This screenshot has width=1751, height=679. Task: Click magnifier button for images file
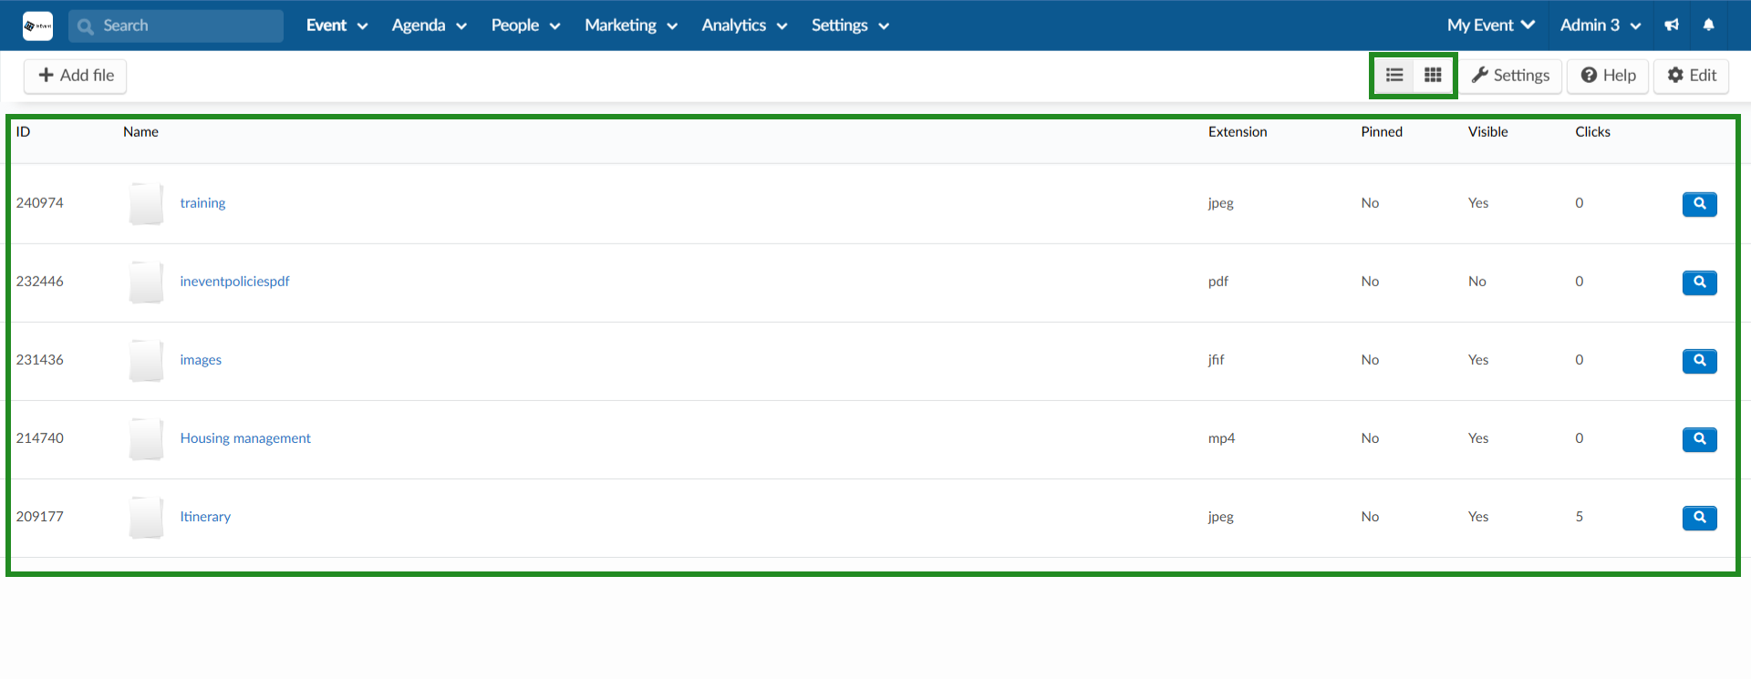(x=1699, y=361)
